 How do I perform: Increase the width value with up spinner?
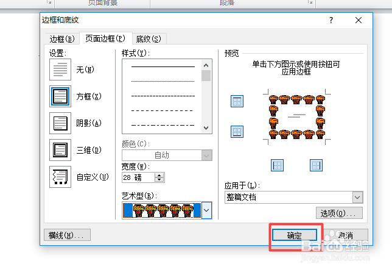point(159,175)
